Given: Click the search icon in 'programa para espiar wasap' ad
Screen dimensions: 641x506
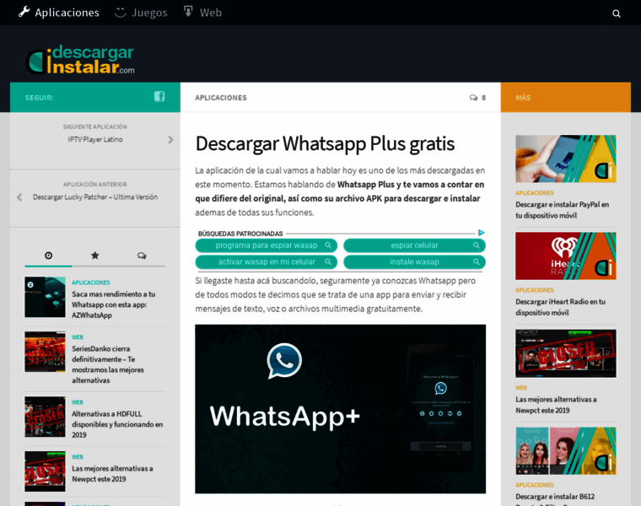Looking at the screenshot, I should [328, 245].
